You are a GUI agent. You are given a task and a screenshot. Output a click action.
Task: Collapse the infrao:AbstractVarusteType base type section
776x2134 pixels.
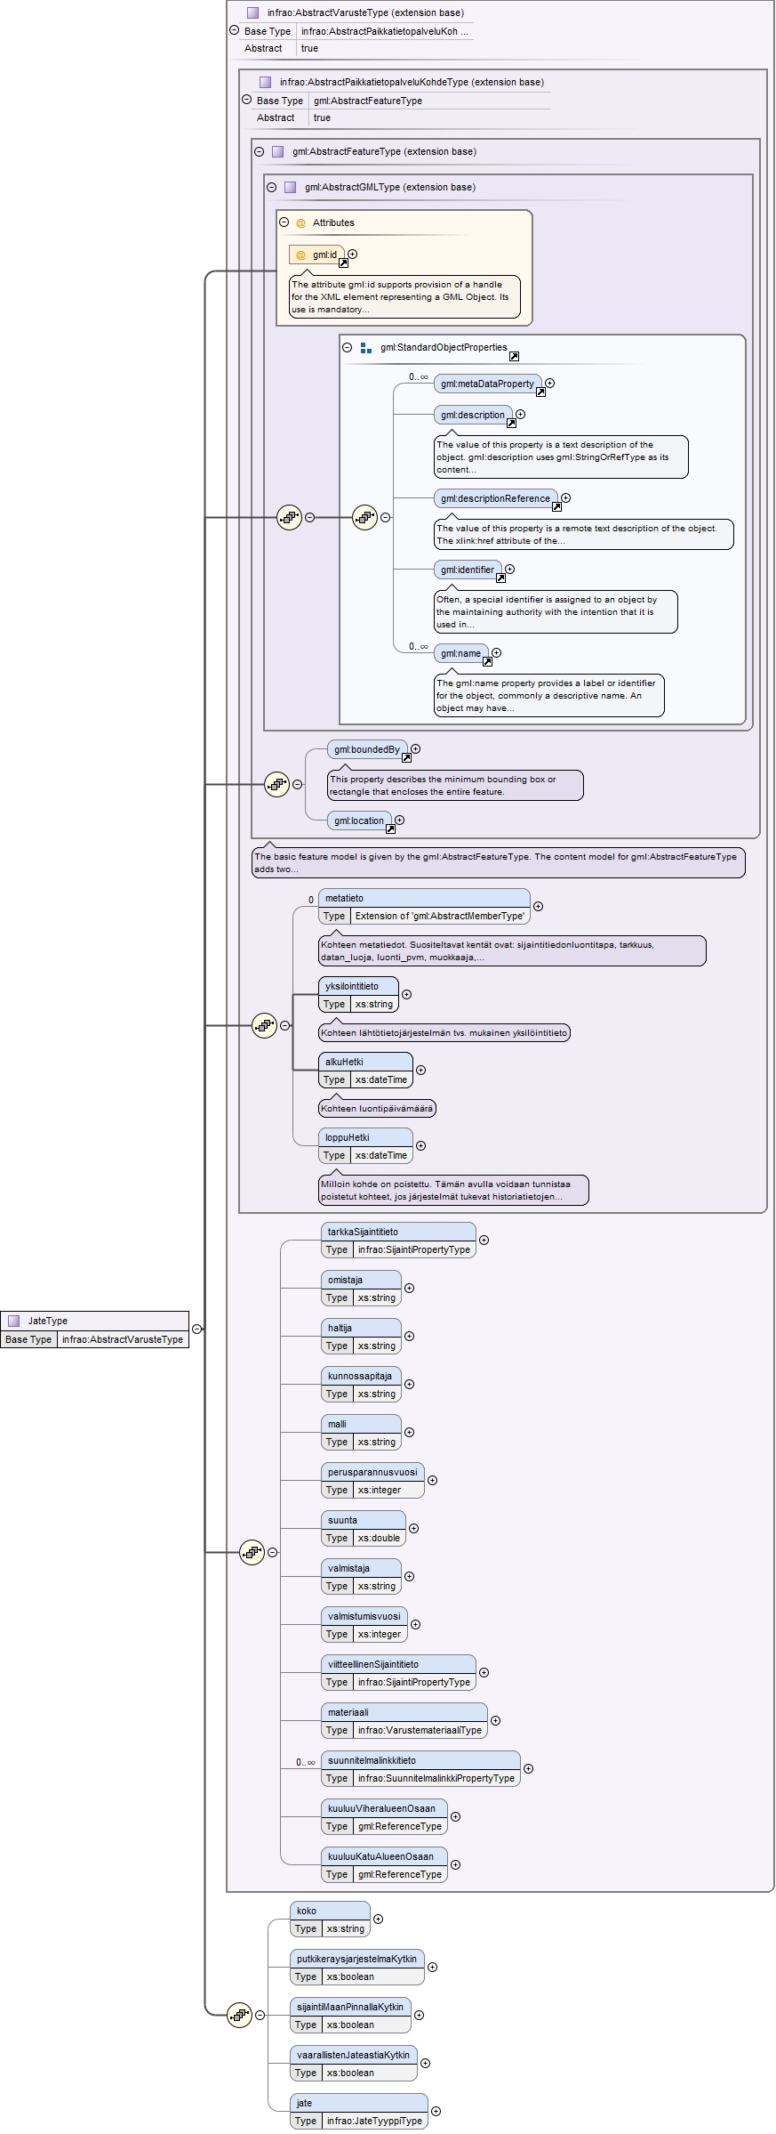tap(234, 30)
